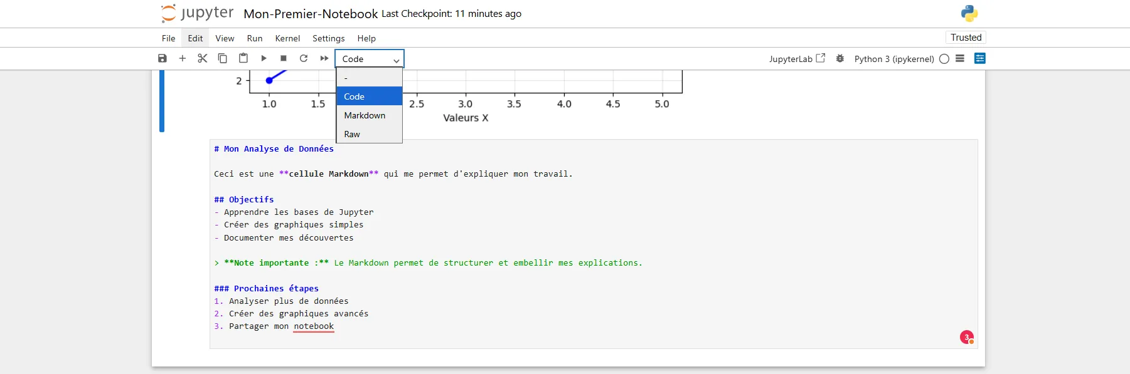Switch kernel via Python 3 (ipykernel)
This screenshot has width=1130, height=374.
[893, 59]
